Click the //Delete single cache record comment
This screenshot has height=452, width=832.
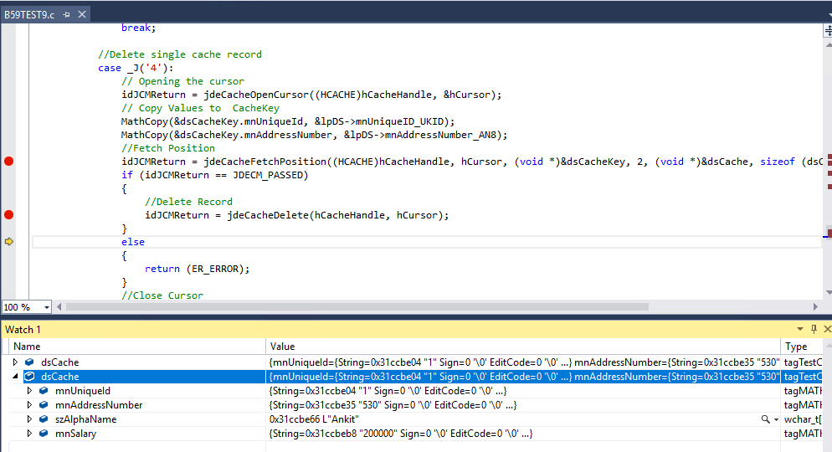point(180,54)
